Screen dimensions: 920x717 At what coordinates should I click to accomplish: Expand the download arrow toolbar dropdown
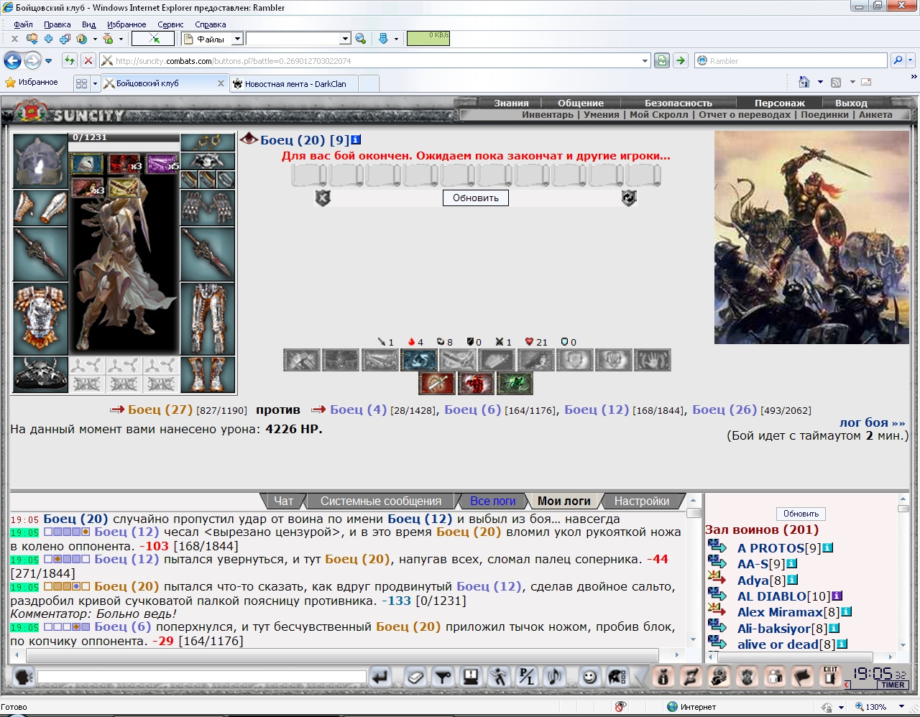pos(396,39)
